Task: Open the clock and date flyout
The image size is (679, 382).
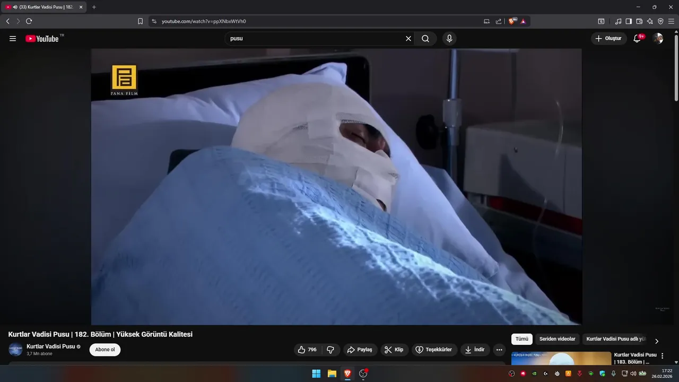Action: [663, 374]
